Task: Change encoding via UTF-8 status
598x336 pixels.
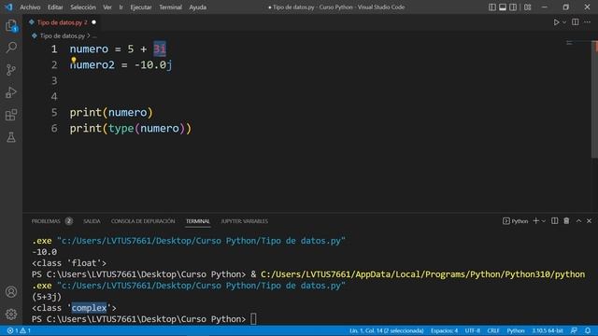Action: click(x=473, y=330)
